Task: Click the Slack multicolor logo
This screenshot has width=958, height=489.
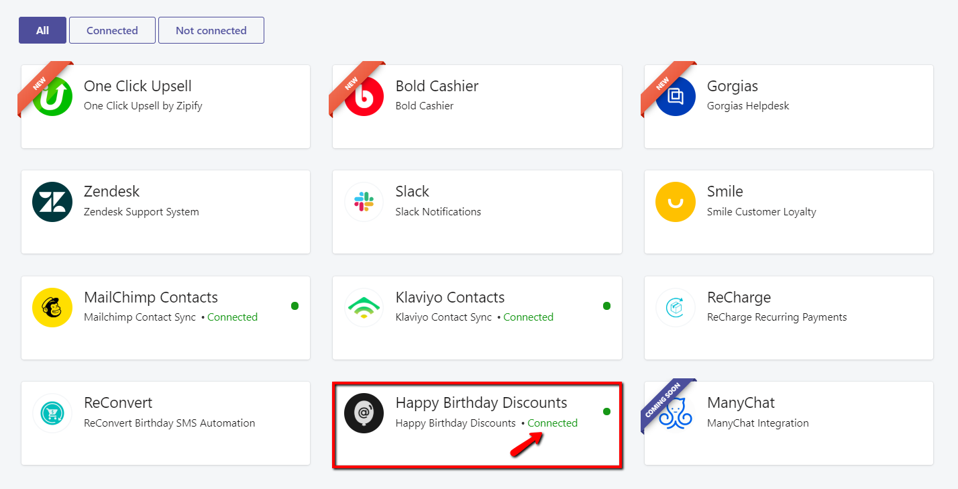Action: click(364, 201)
